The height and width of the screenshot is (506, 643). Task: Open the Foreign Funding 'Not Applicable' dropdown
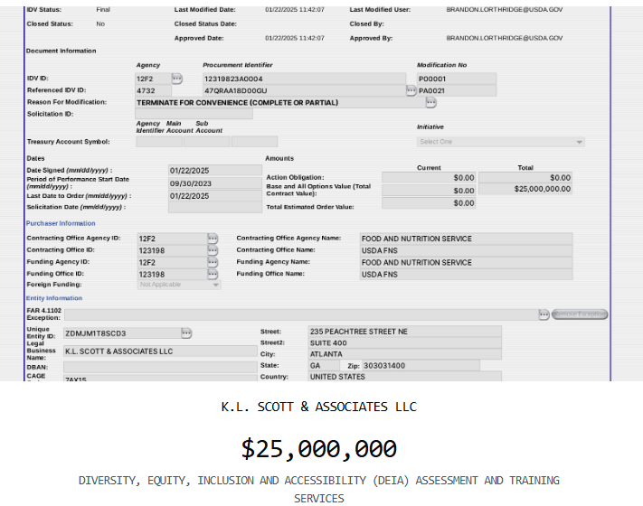[x=179, y=285]
